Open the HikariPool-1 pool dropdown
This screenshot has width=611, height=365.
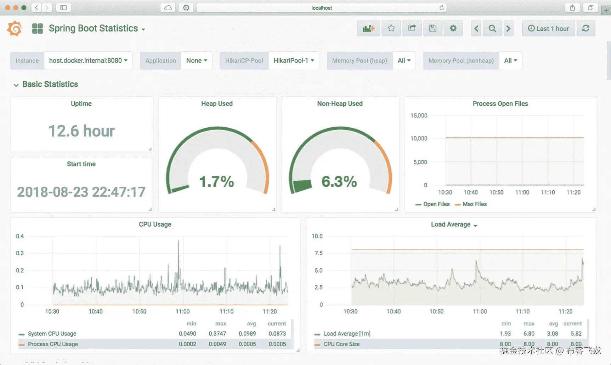pyautogui.click(x=294, y=60)
